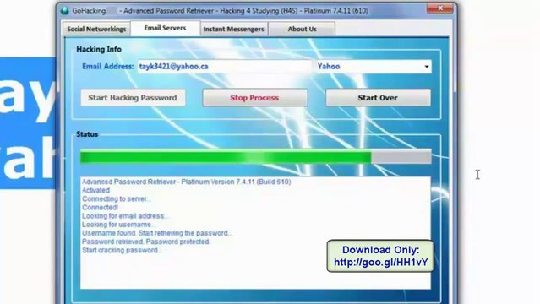Click the Start Over button
The width and height of the screenshot is (540, 304).
(x=378, y=98)
